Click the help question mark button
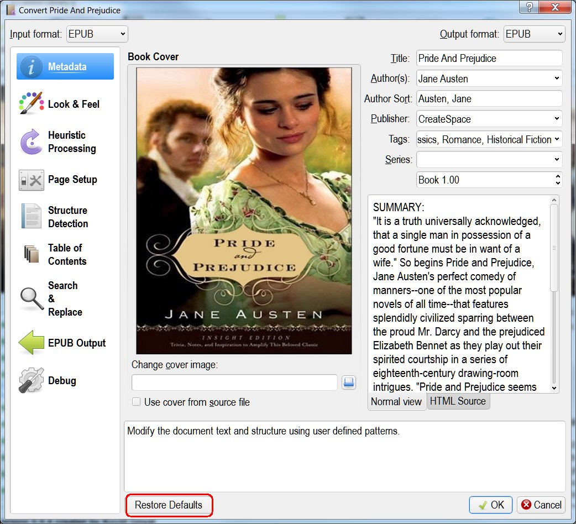The height and width of the screenshot is (524, 576). [x=530, y=7]
